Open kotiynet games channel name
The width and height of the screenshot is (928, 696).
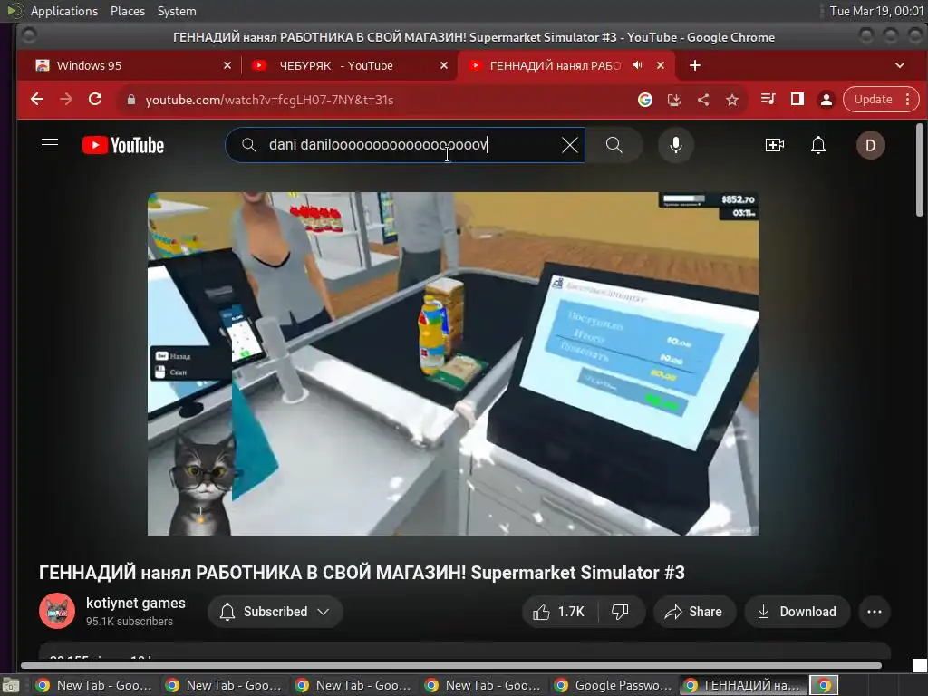pos(136,603)
